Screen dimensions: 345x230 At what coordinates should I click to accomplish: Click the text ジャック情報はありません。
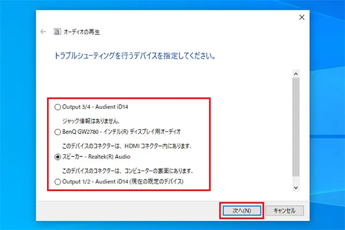point(91,121)
